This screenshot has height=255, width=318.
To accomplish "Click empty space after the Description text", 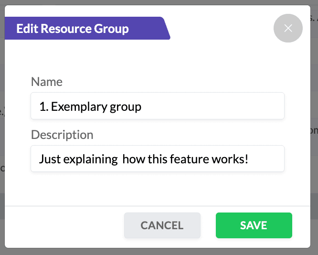I will (266, 159).
